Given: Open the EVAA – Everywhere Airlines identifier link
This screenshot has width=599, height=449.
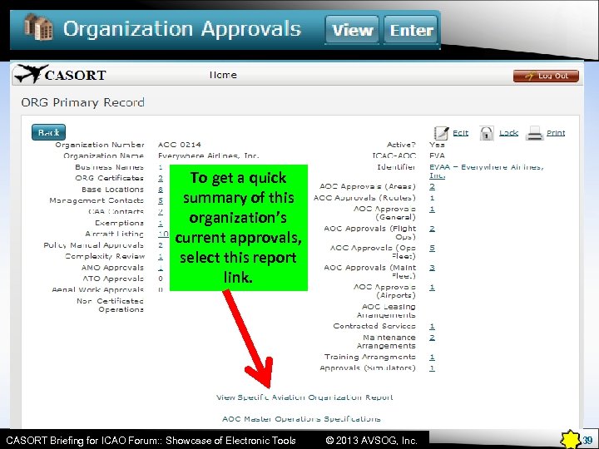Looking at the screenshot, I should [x=487, y=171].
